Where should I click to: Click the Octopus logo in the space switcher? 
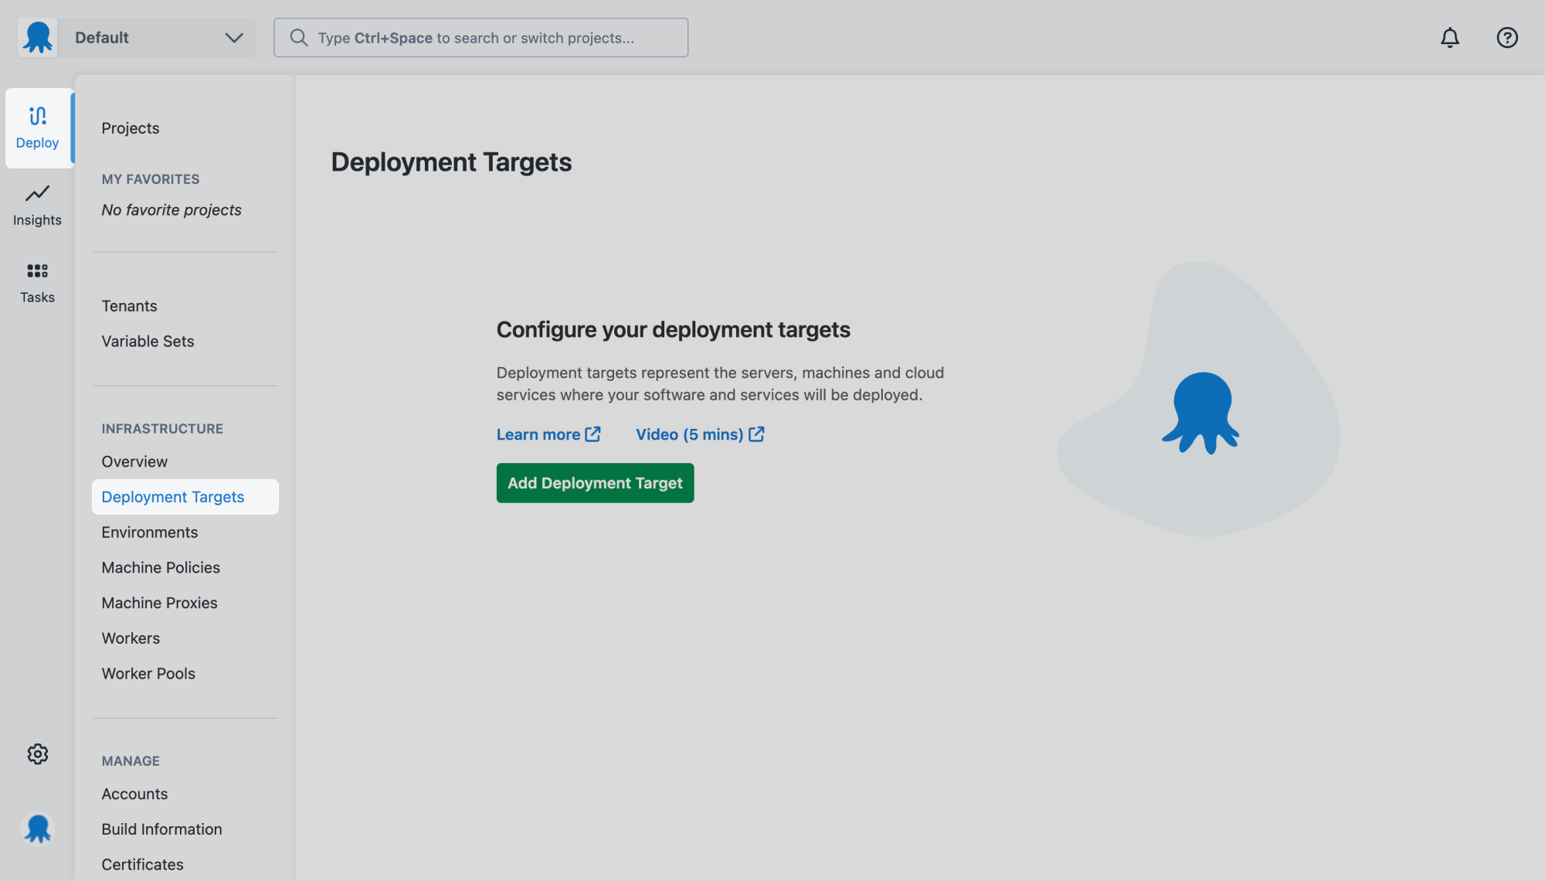(x=38, y=37)
